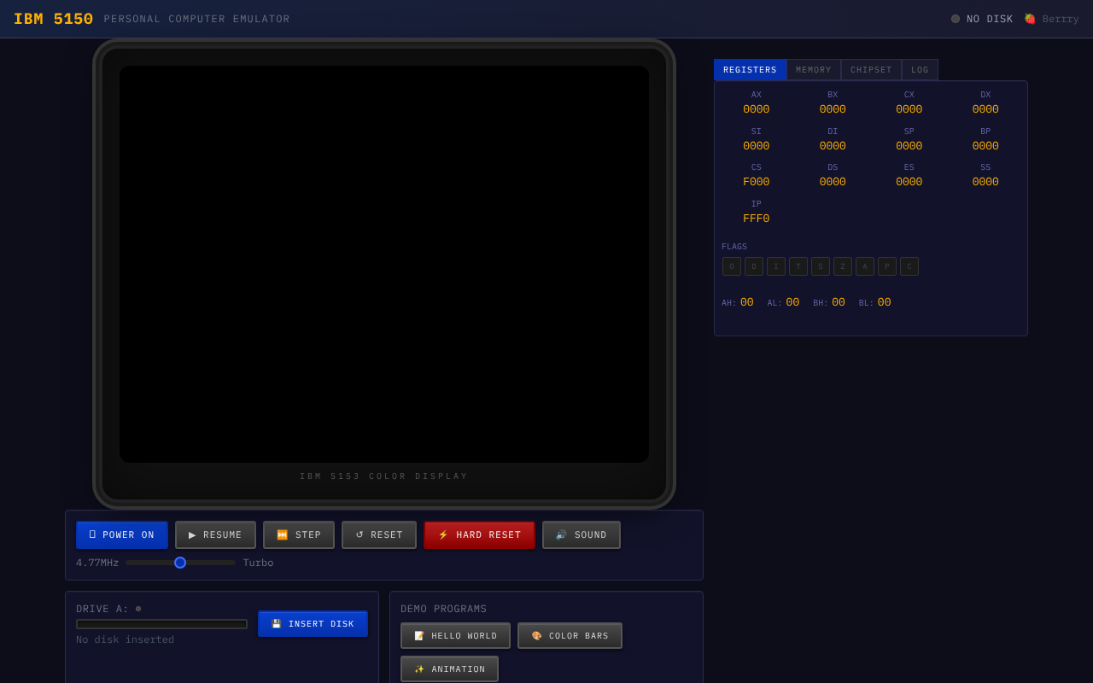This screenshot has height=683, width=1093.
Task: Toggle the Sound button
Action: pos(582,535)
